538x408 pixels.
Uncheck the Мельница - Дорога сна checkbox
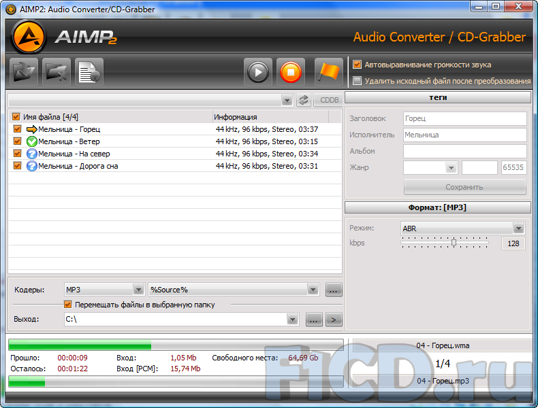point(18,166)
